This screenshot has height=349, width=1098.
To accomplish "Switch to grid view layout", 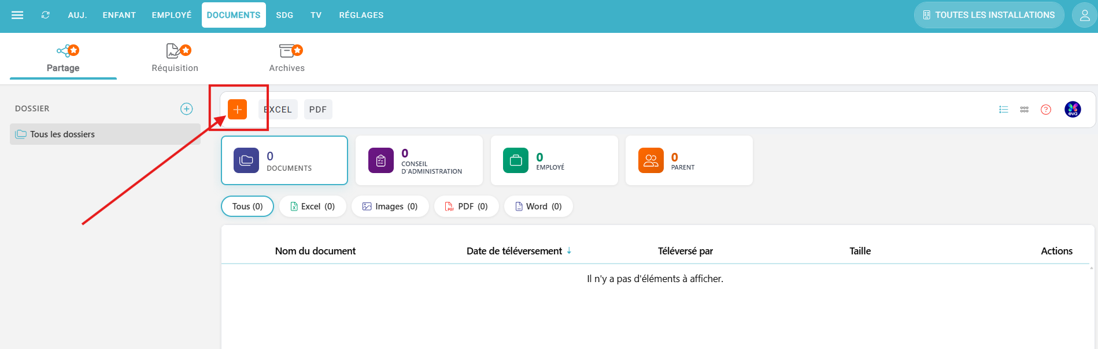I will click(x=1024, y=110).
